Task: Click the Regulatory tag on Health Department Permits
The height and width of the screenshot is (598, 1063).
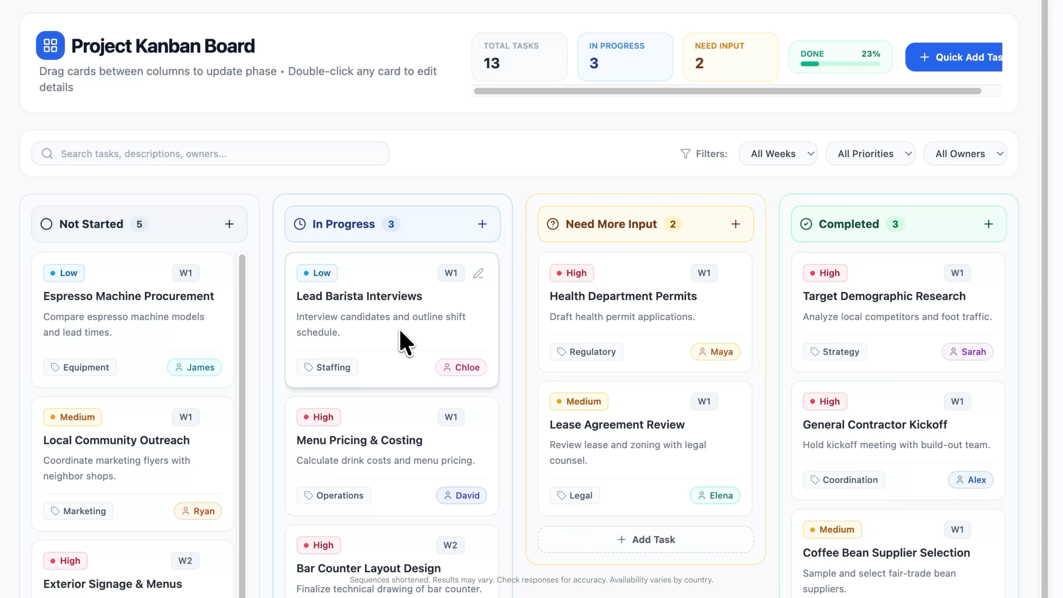Action: click(x=586, y=351)
